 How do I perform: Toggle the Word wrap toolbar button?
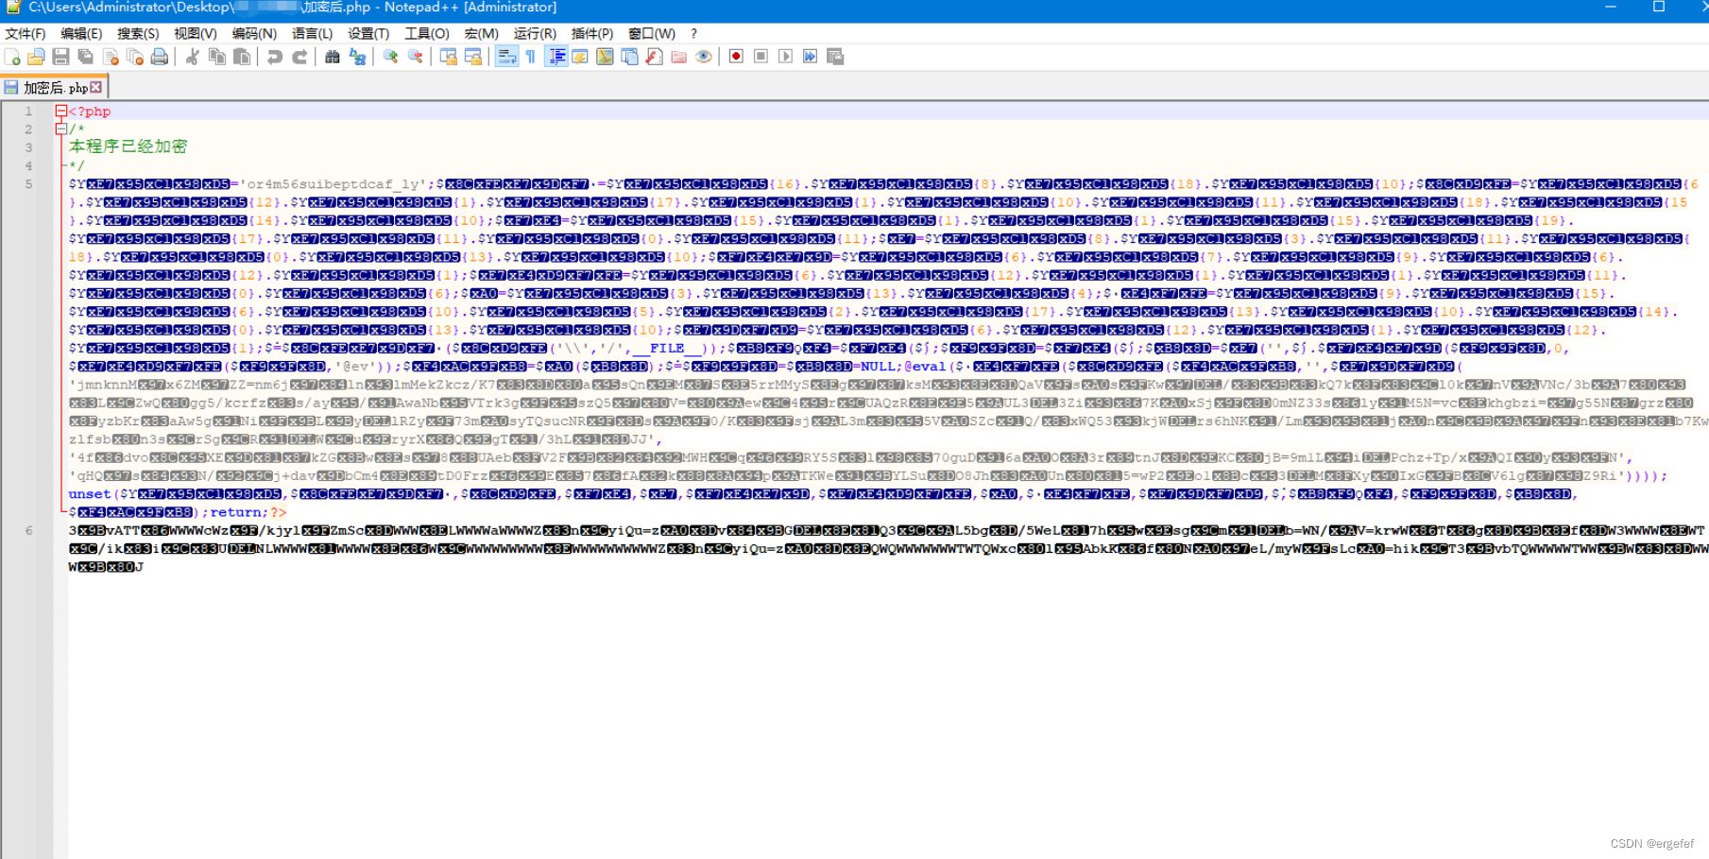tap(506, 57)
